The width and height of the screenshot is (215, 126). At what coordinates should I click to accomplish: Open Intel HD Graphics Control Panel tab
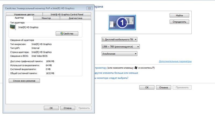click(x=67, y=14)
